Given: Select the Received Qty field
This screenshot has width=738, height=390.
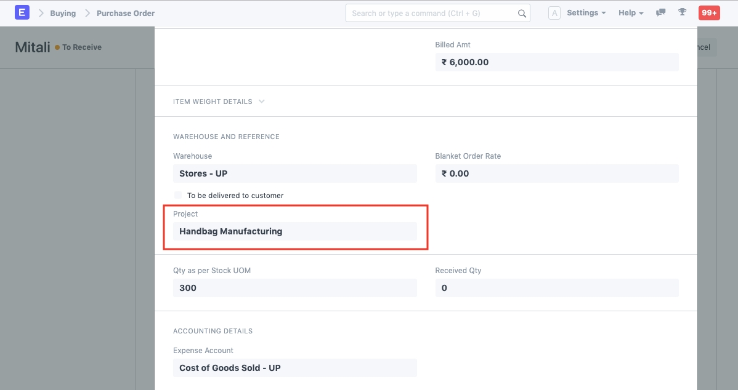Looking at the screenshot, I should point(556,288).
